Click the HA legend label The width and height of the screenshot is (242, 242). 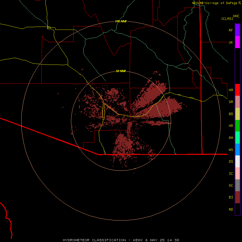[x=231, y=90]
